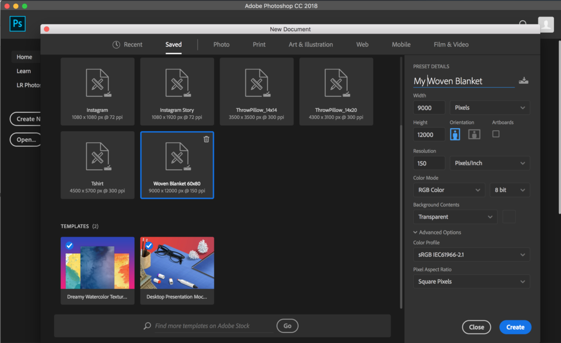
Task: Open the Dreamy Watercolor Textures template thumbnail
Action: [97, 263]
